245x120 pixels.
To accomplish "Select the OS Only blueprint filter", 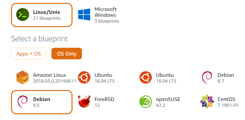I will click(x=67, y=54).
